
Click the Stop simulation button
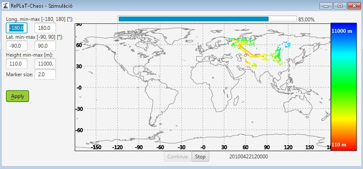coord(200,157)
